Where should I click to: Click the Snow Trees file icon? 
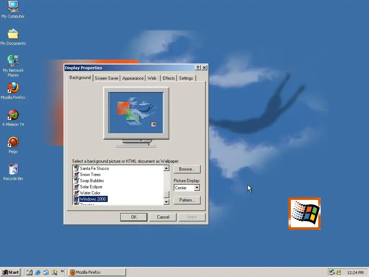coord(76,174)
